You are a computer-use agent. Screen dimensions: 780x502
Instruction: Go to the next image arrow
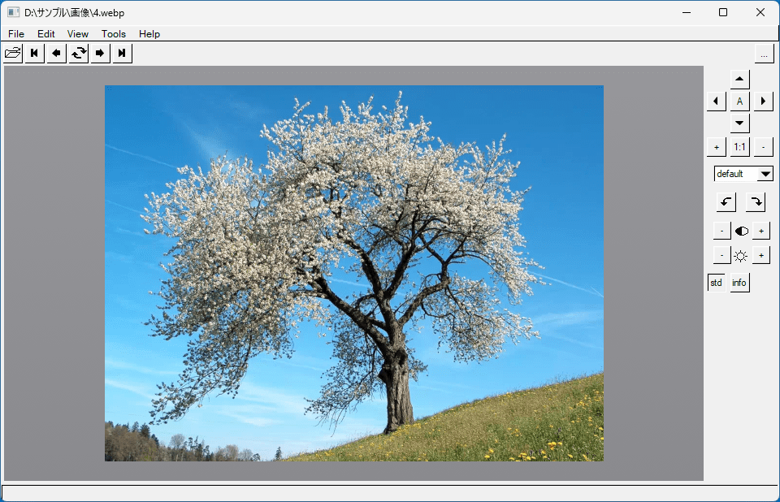pyautogui.click(x=100, y=53)
